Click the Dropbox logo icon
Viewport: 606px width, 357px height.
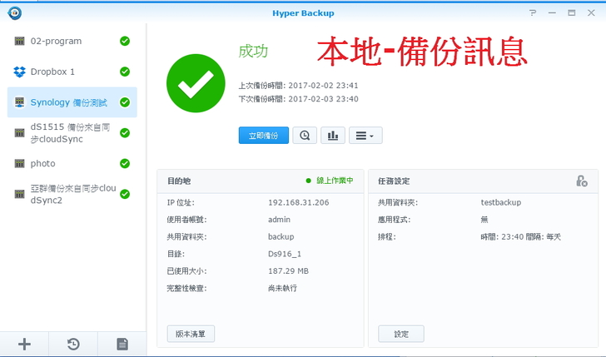tap(19, 72)
